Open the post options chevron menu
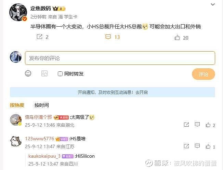Screen dimensions: 223x170 tap(213, 4)
